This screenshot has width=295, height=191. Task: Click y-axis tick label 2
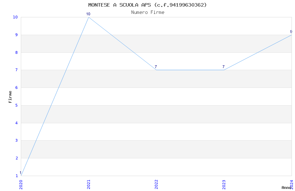pyautogui.click(x=16, y=158)
